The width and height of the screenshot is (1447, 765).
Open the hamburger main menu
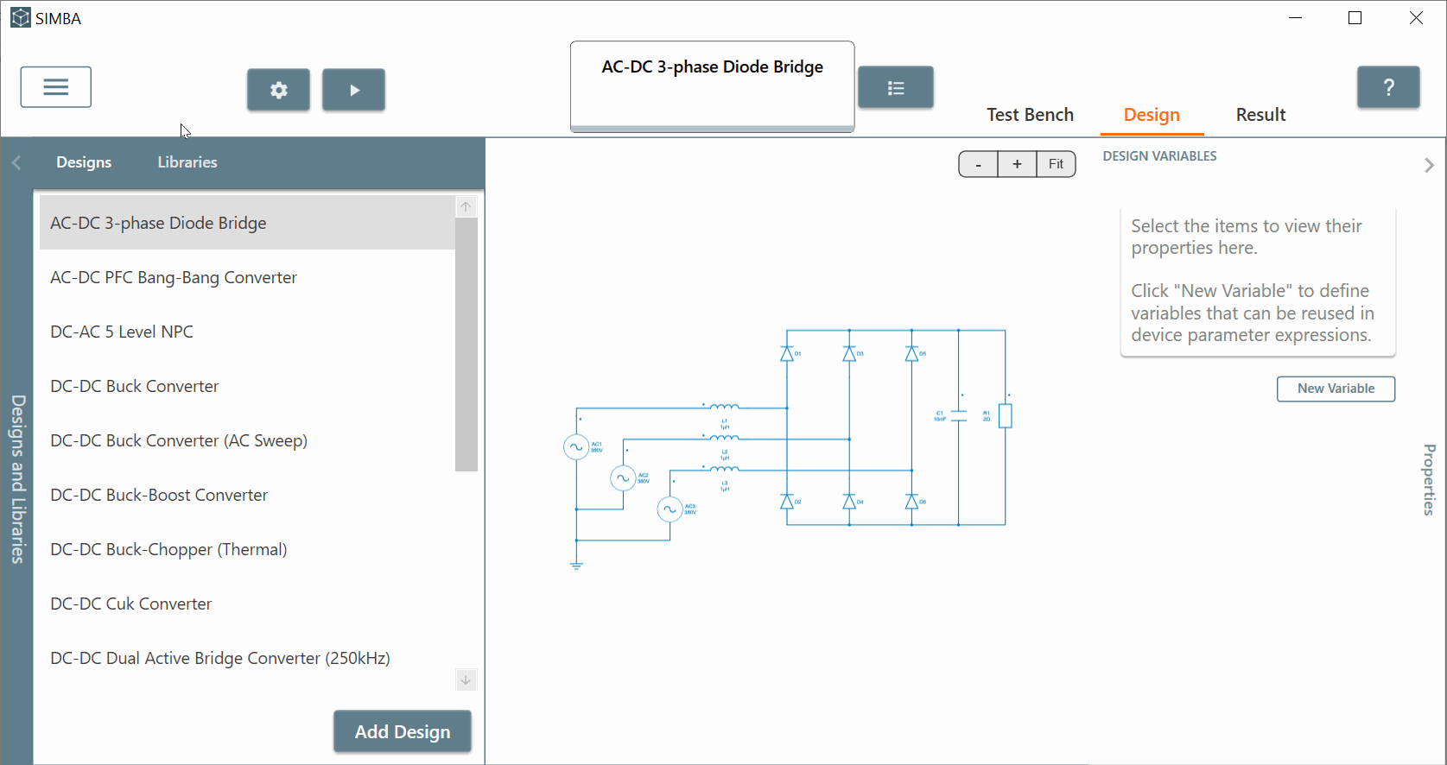[x=56, y=87]
